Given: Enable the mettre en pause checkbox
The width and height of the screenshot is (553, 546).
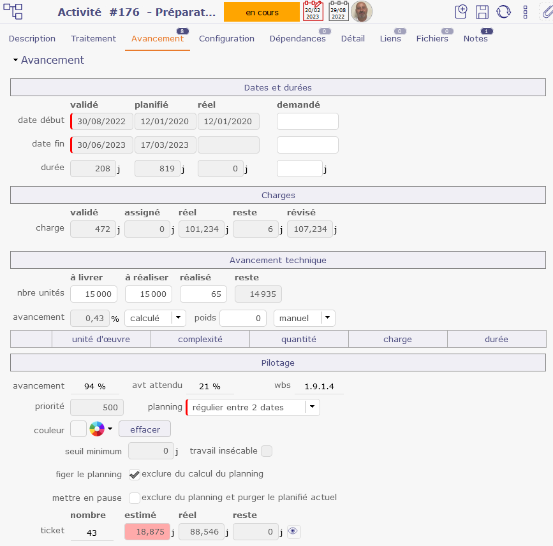Looking at the screenshot, I should tap(135, 498).
